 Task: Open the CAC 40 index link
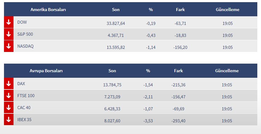tap(24, 108)
